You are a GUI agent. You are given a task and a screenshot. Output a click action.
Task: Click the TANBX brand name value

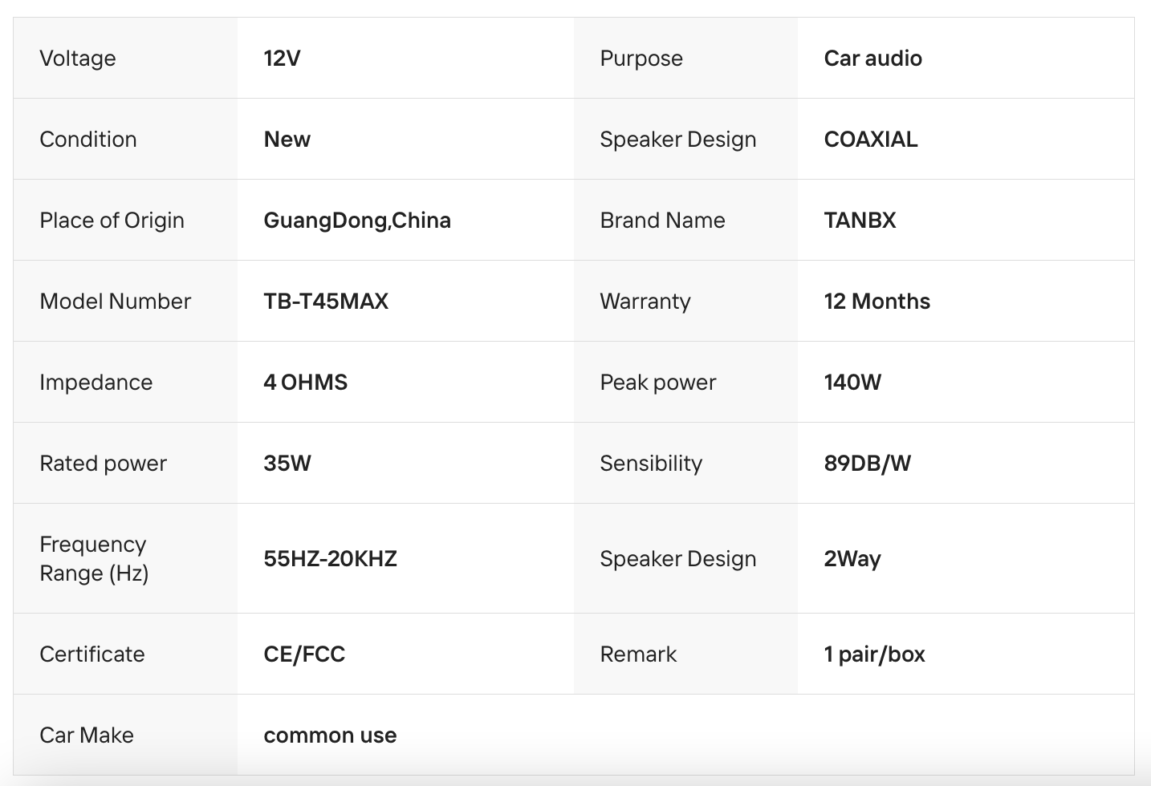coord(860,221)
